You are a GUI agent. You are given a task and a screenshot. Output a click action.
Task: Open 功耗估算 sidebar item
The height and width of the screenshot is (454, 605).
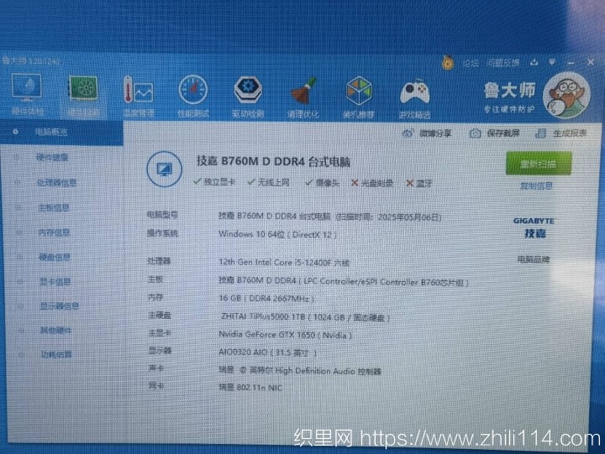[x=56, y=354]
